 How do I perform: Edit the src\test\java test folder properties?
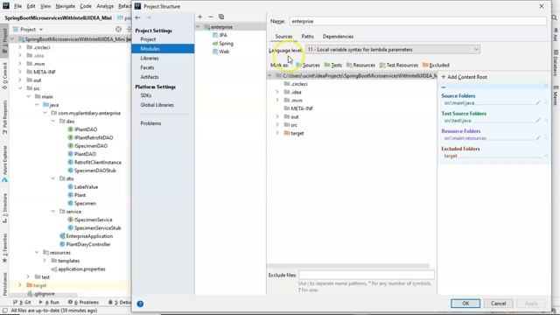tap(538, 121)
